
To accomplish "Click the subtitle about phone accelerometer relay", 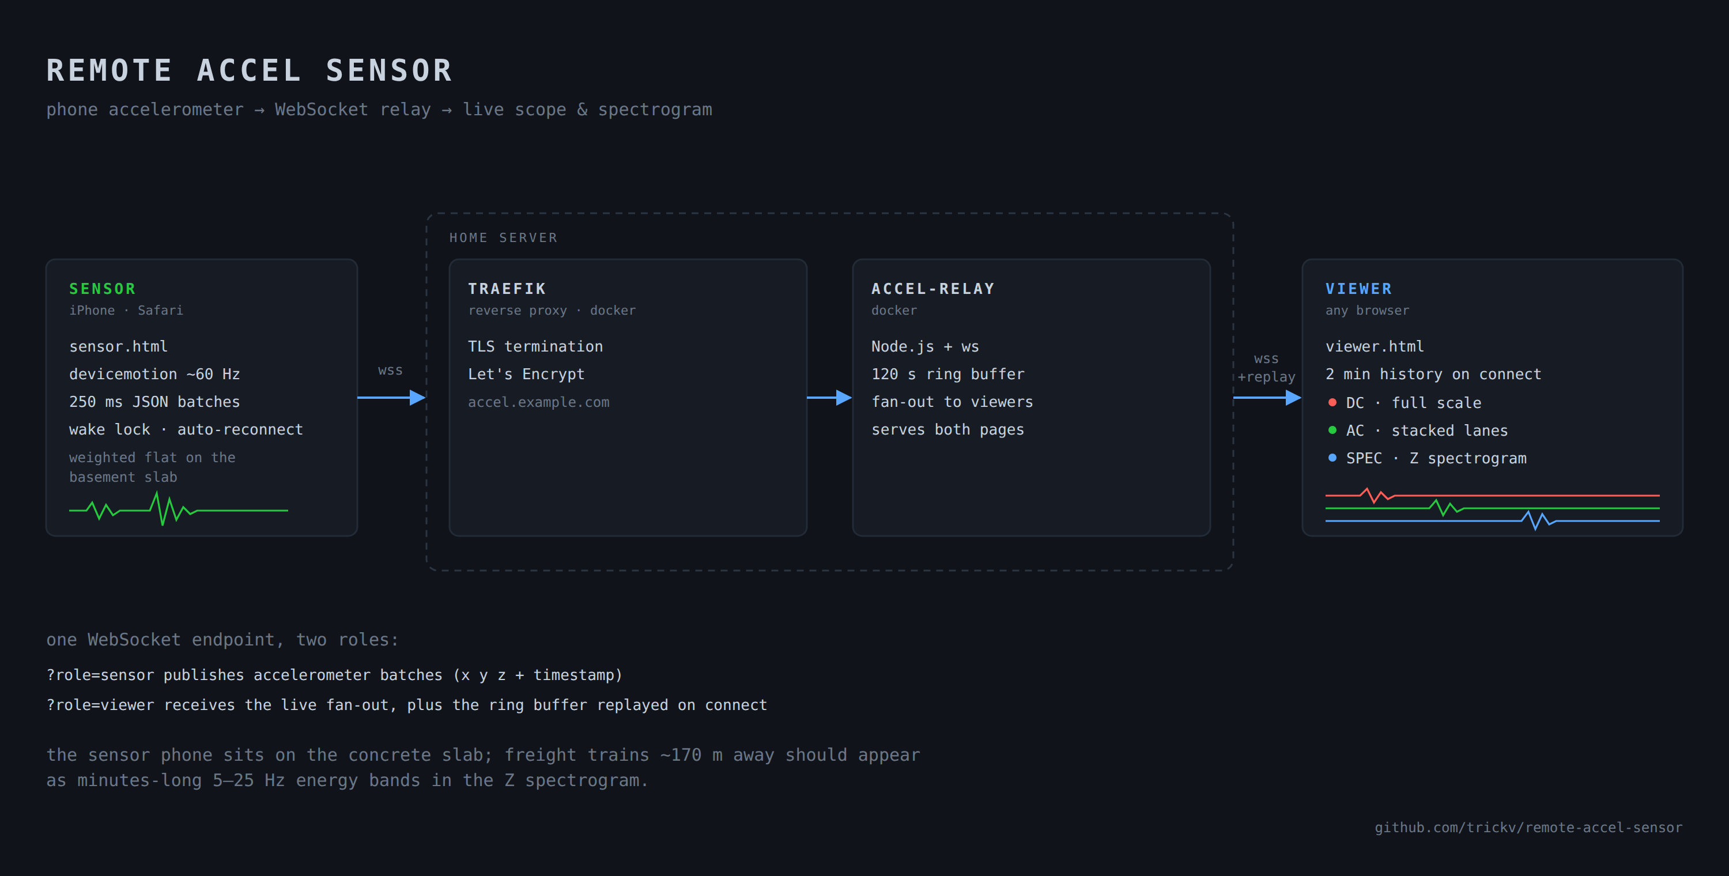I will (x=379, y=109).
